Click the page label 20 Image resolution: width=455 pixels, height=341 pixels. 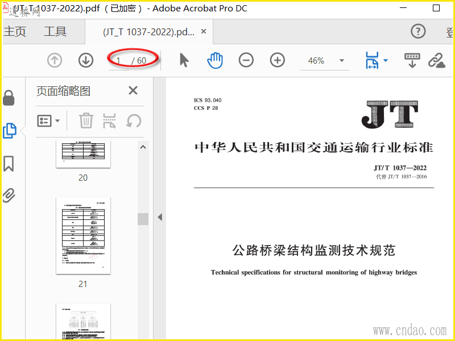point(83,177)
